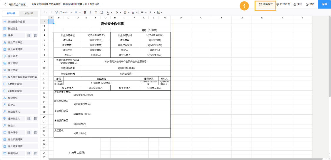
Task: Click the QR code icon next to 拼接时间
Action: coord(35,153)
